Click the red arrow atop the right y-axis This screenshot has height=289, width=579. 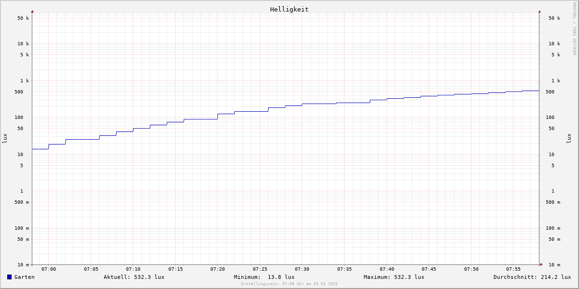(x=539, y=11)
